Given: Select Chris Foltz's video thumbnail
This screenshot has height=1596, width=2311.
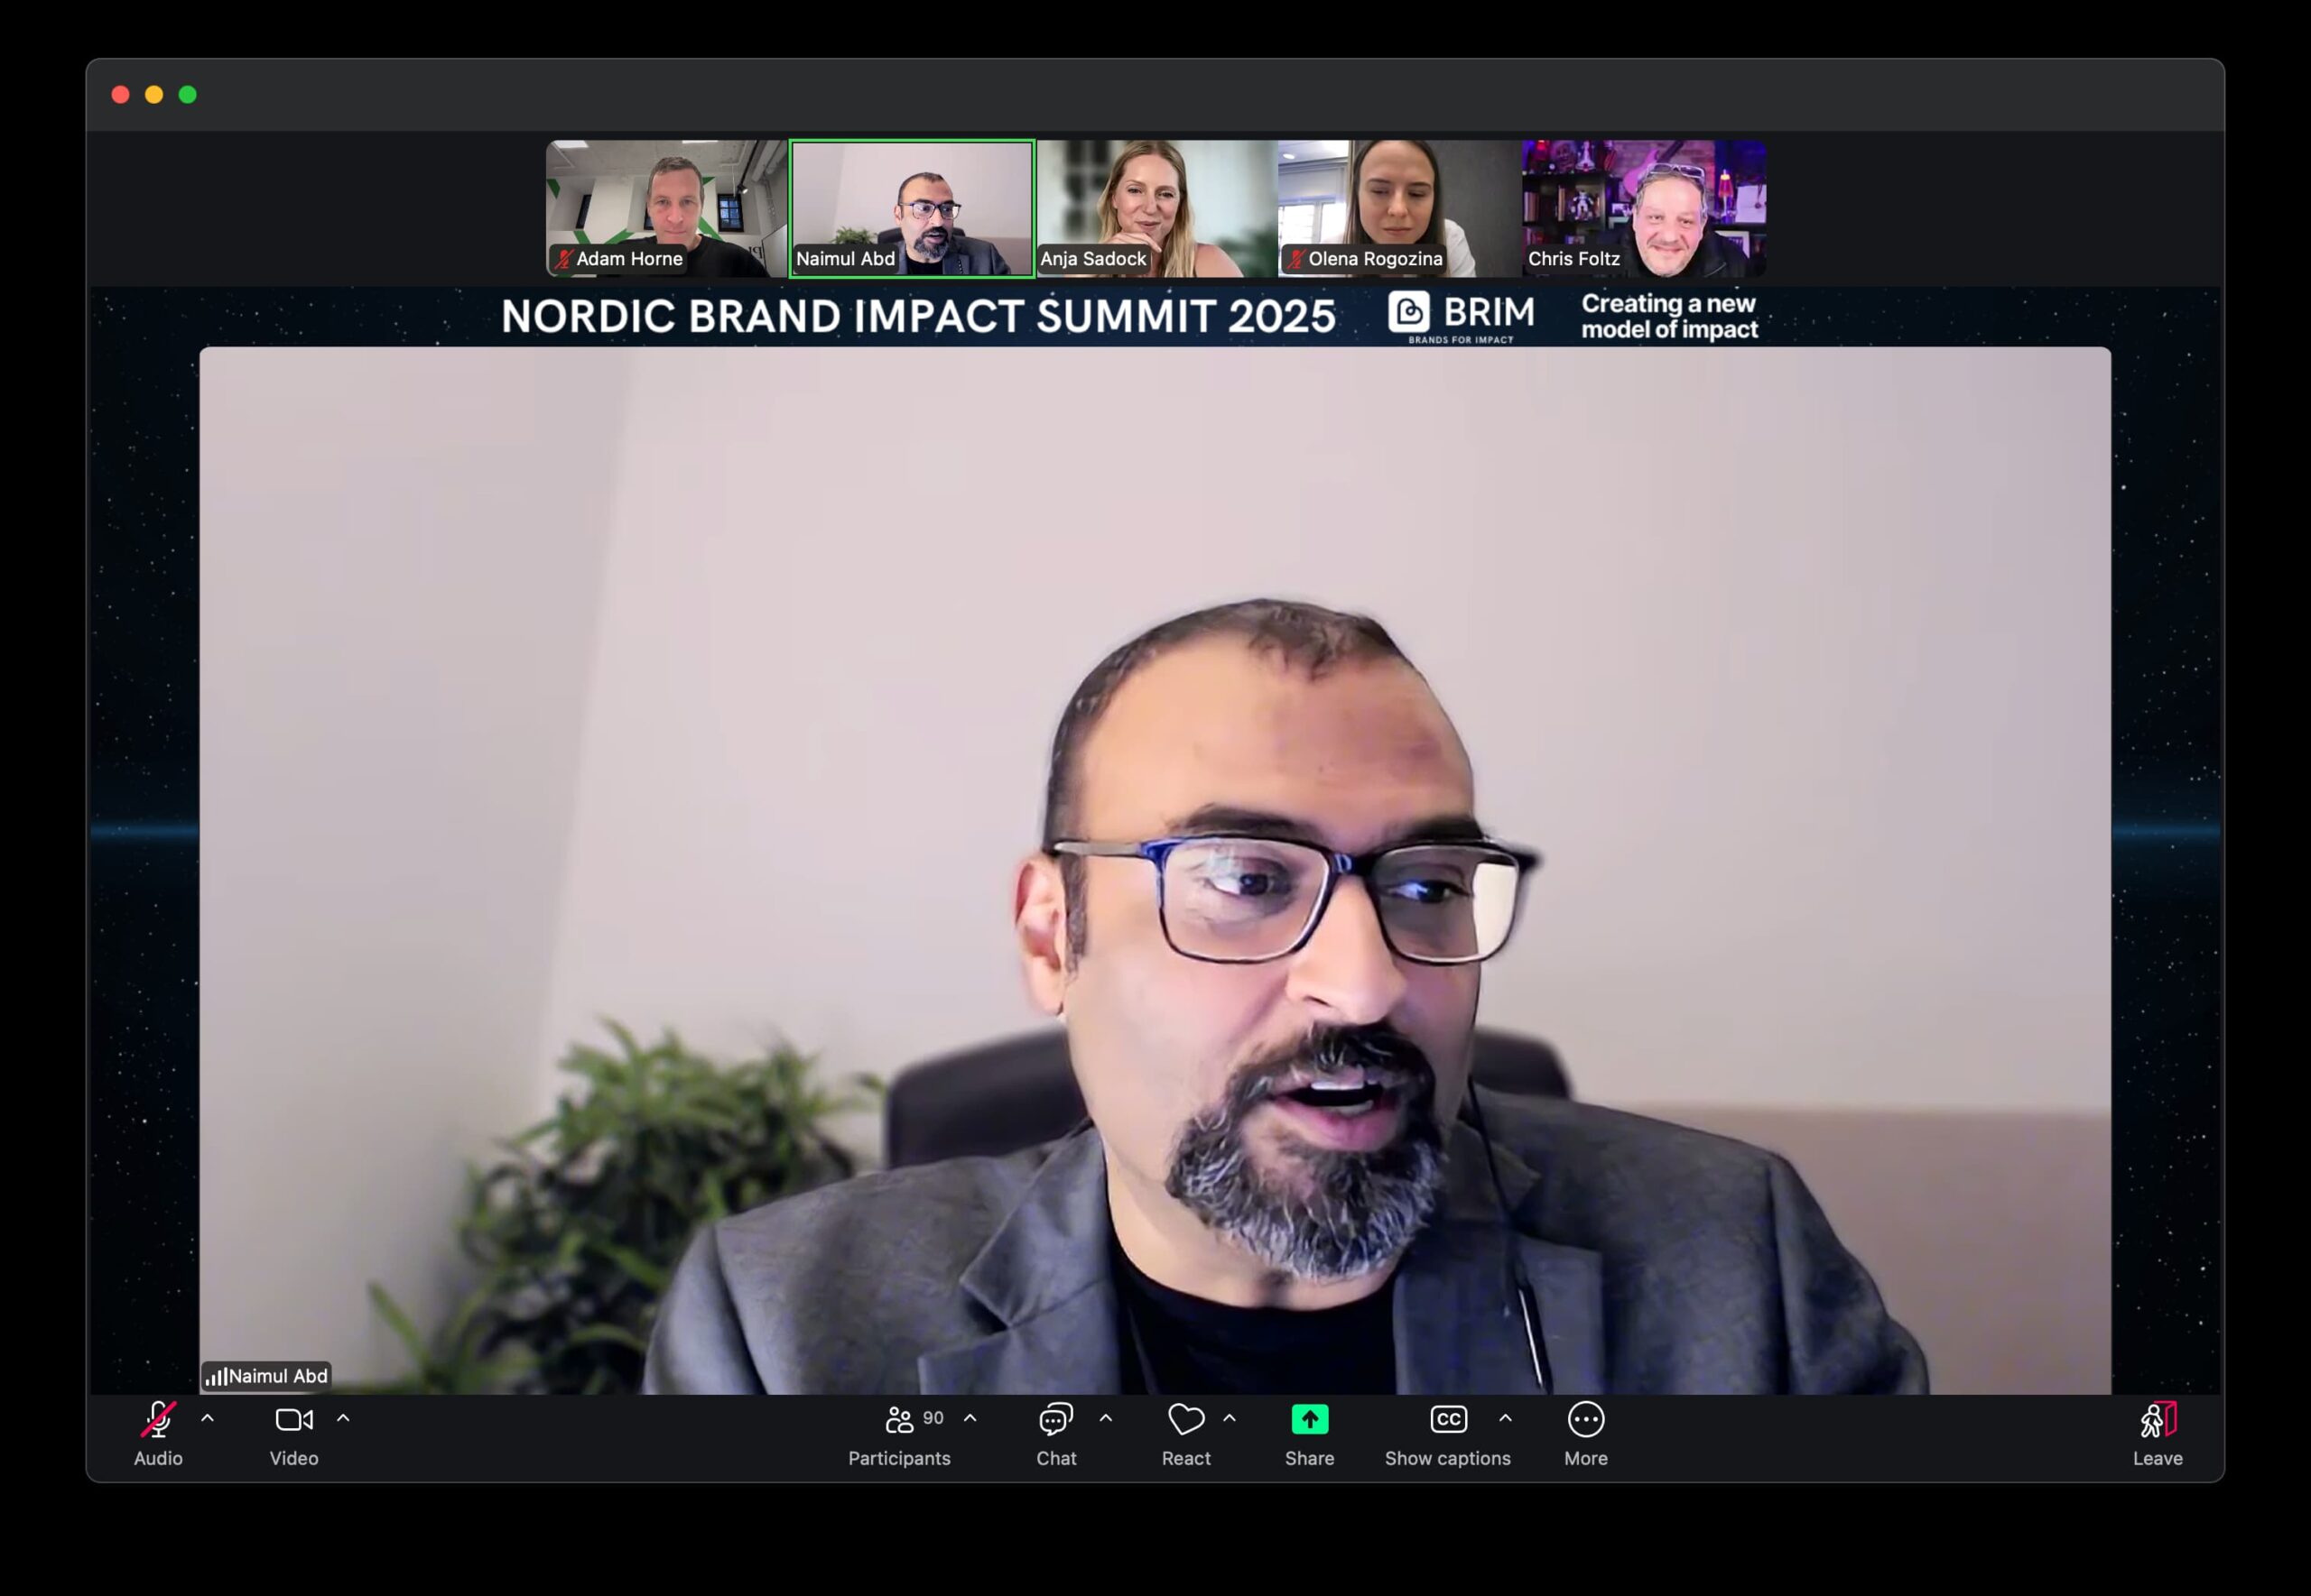Looking at the screenshot, I should (1644, 208).
